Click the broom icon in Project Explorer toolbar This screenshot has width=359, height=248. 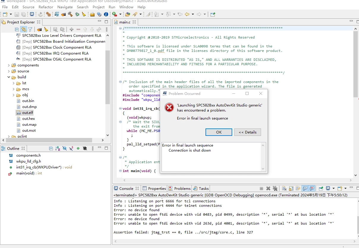(x=46, y=29)
